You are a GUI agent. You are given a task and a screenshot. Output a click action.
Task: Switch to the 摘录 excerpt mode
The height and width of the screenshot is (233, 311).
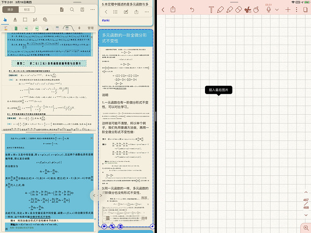click(x=11, y=9)
